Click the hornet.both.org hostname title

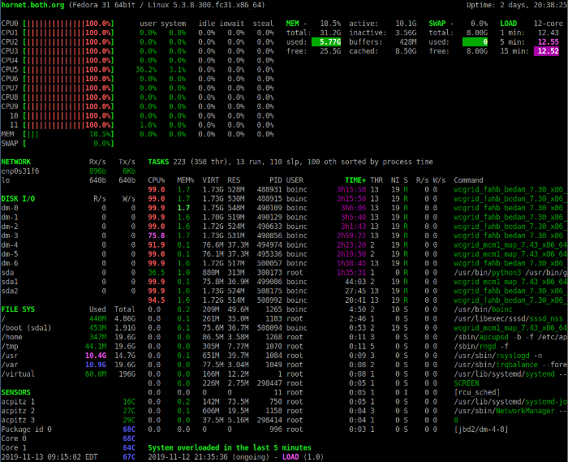coord(34,5)
